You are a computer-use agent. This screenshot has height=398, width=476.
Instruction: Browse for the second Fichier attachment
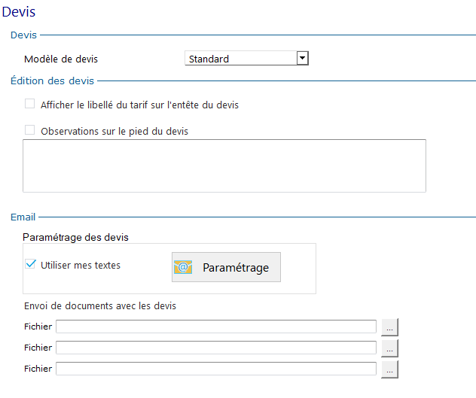[x=390, y=348]
